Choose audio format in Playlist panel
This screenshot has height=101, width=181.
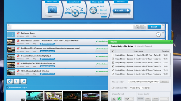tap(114, 99)
